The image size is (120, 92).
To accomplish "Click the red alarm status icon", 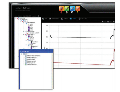I will 61,8.
